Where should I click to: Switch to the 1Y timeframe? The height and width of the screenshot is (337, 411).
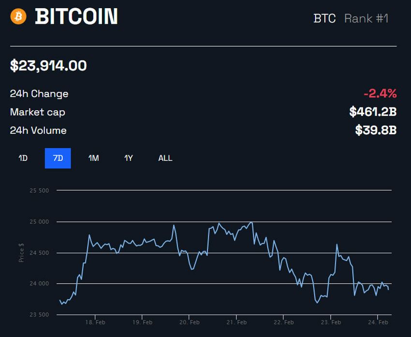(x=128, y=158)
